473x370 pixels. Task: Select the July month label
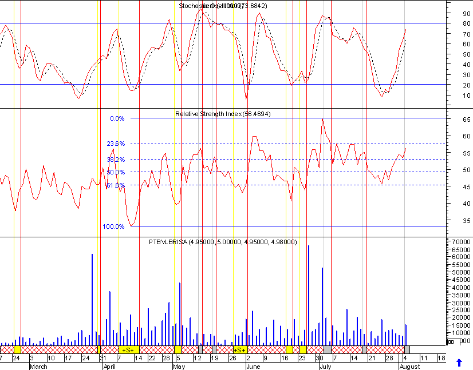[325, 367]
